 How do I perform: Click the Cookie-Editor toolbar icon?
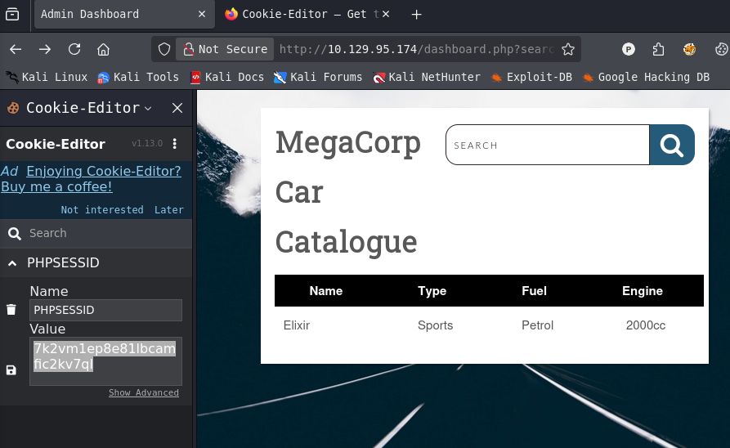coord(721,49)
